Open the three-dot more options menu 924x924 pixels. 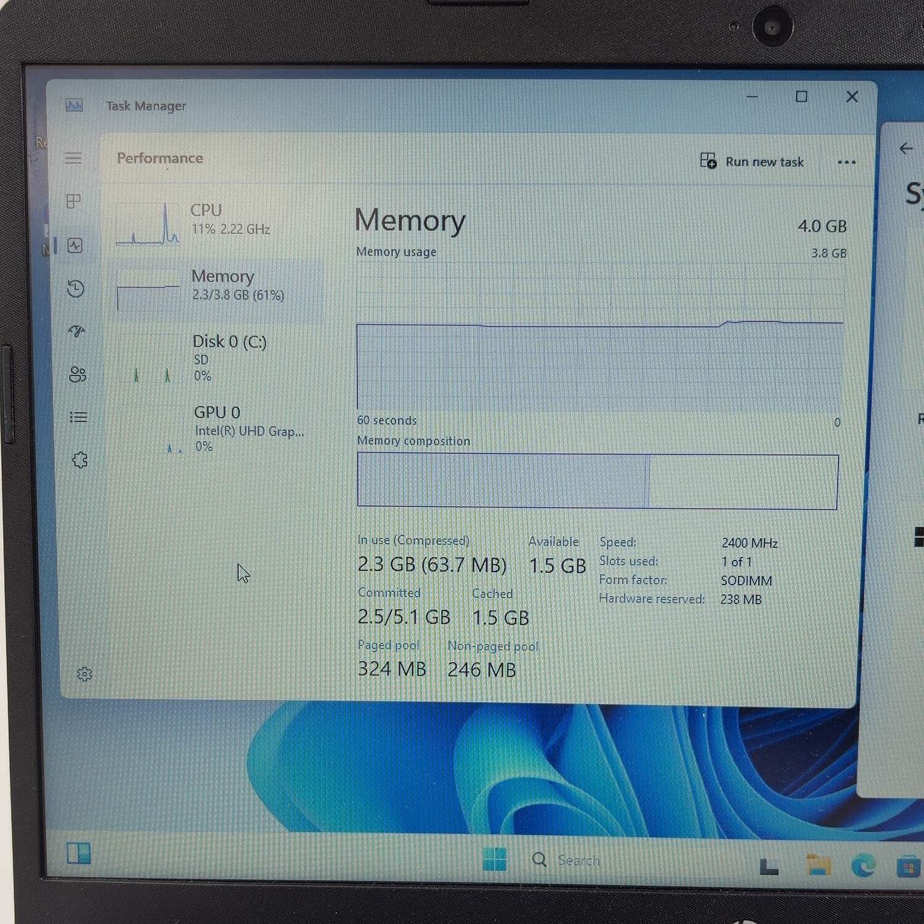coord(846,163)
